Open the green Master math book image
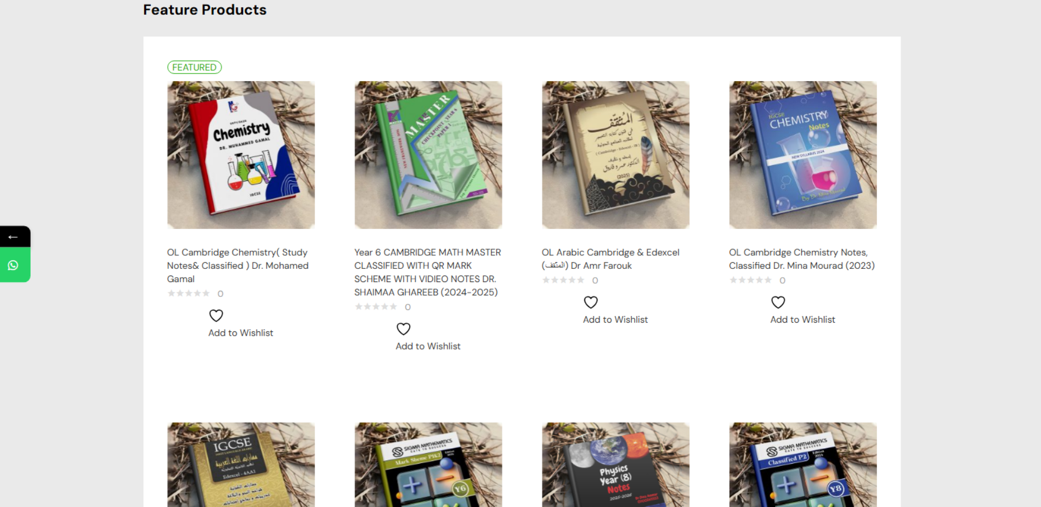 point(428,155)
